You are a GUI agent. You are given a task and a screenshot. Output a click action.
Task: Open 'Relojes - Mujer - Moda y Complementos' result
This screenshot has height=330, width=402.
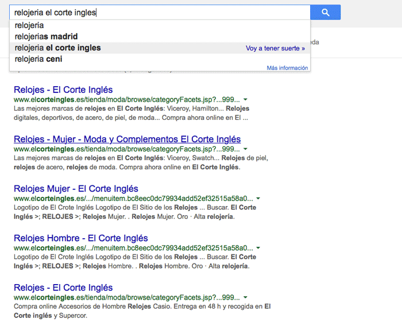click(127, 139)
